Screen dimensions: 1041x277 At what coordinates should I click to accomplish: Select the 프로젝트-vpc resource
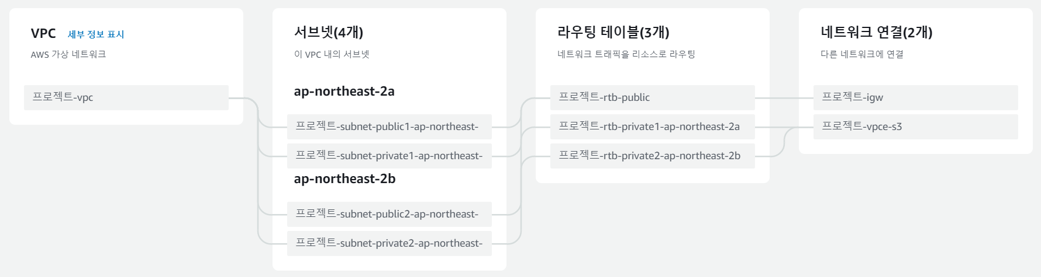126,97
